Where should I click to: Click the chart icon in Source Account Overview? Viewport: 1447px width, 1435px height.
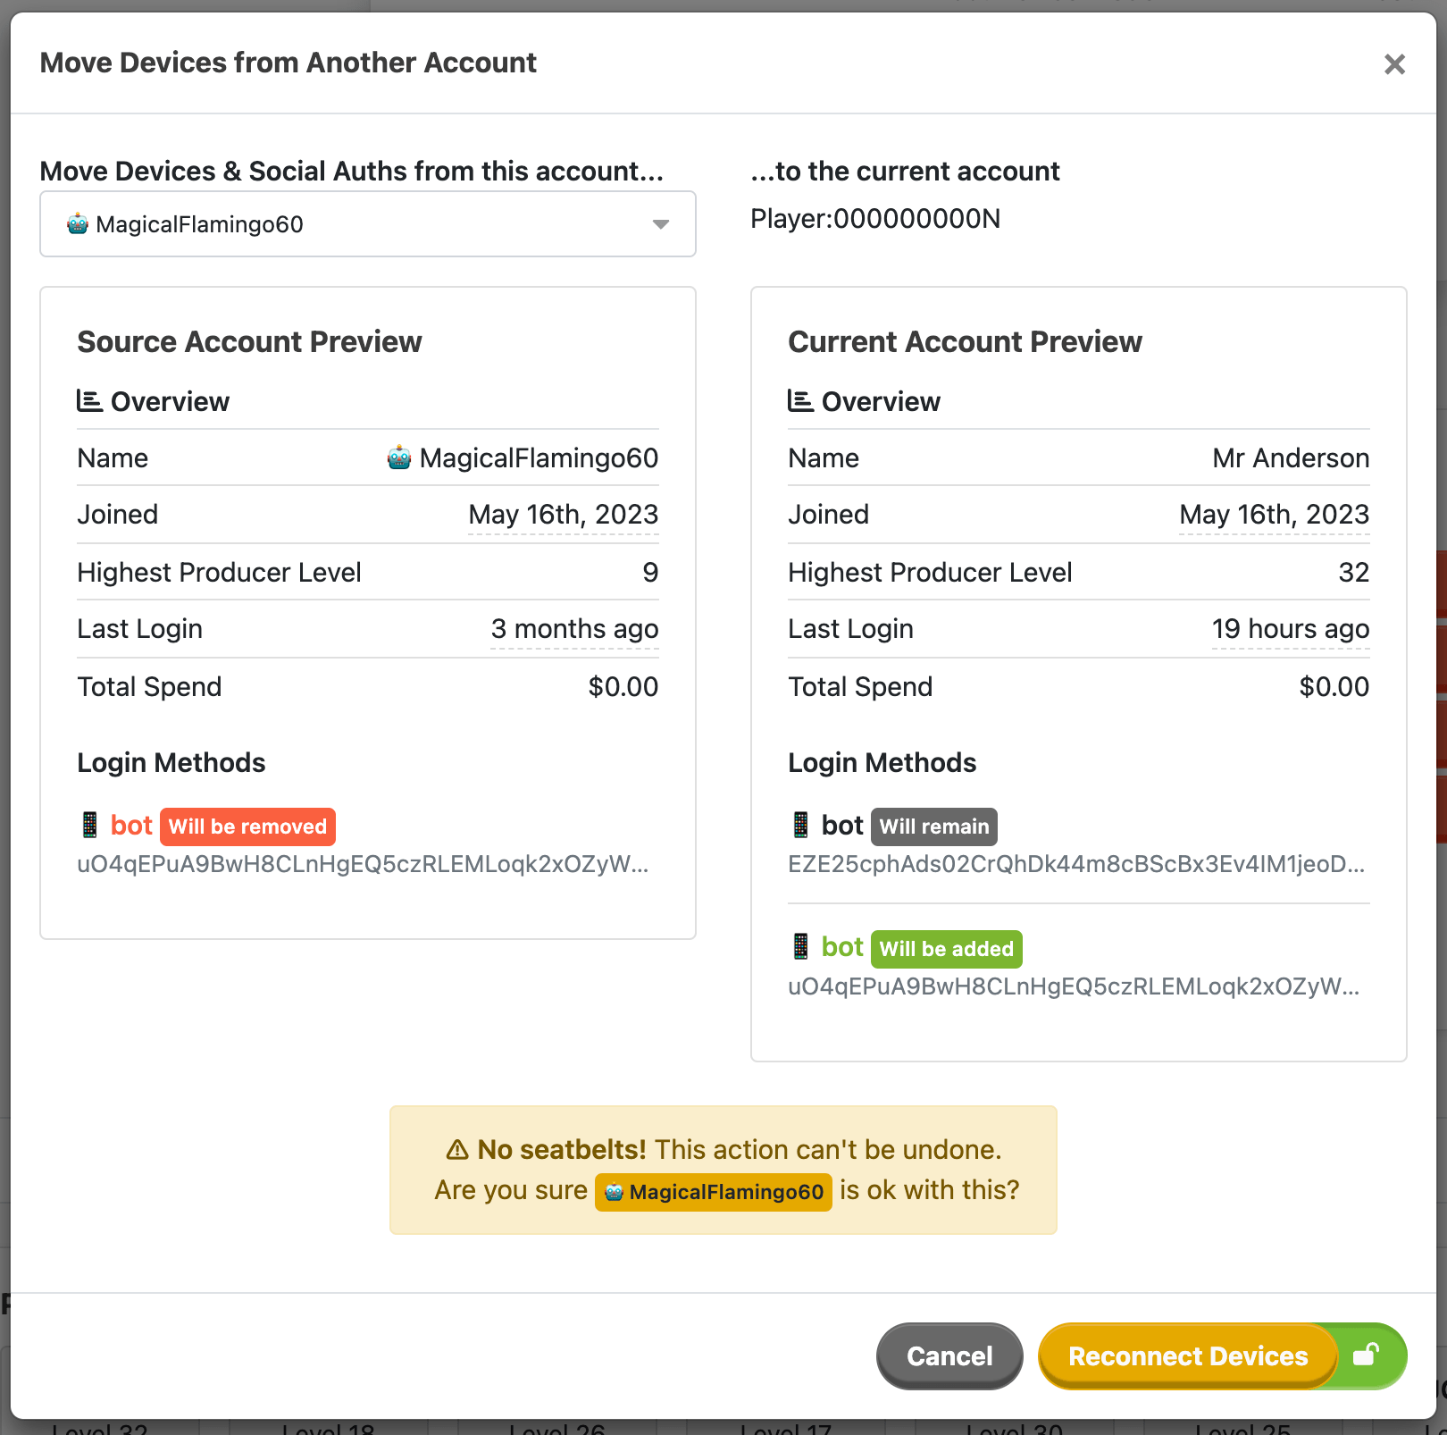[89, 400]
